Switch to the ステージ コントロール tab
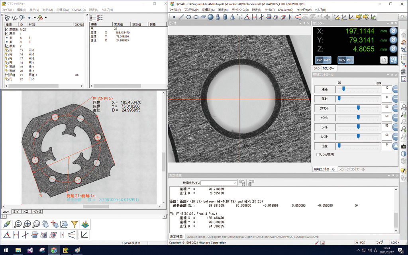Screen dimensions: 408x255 351,169
